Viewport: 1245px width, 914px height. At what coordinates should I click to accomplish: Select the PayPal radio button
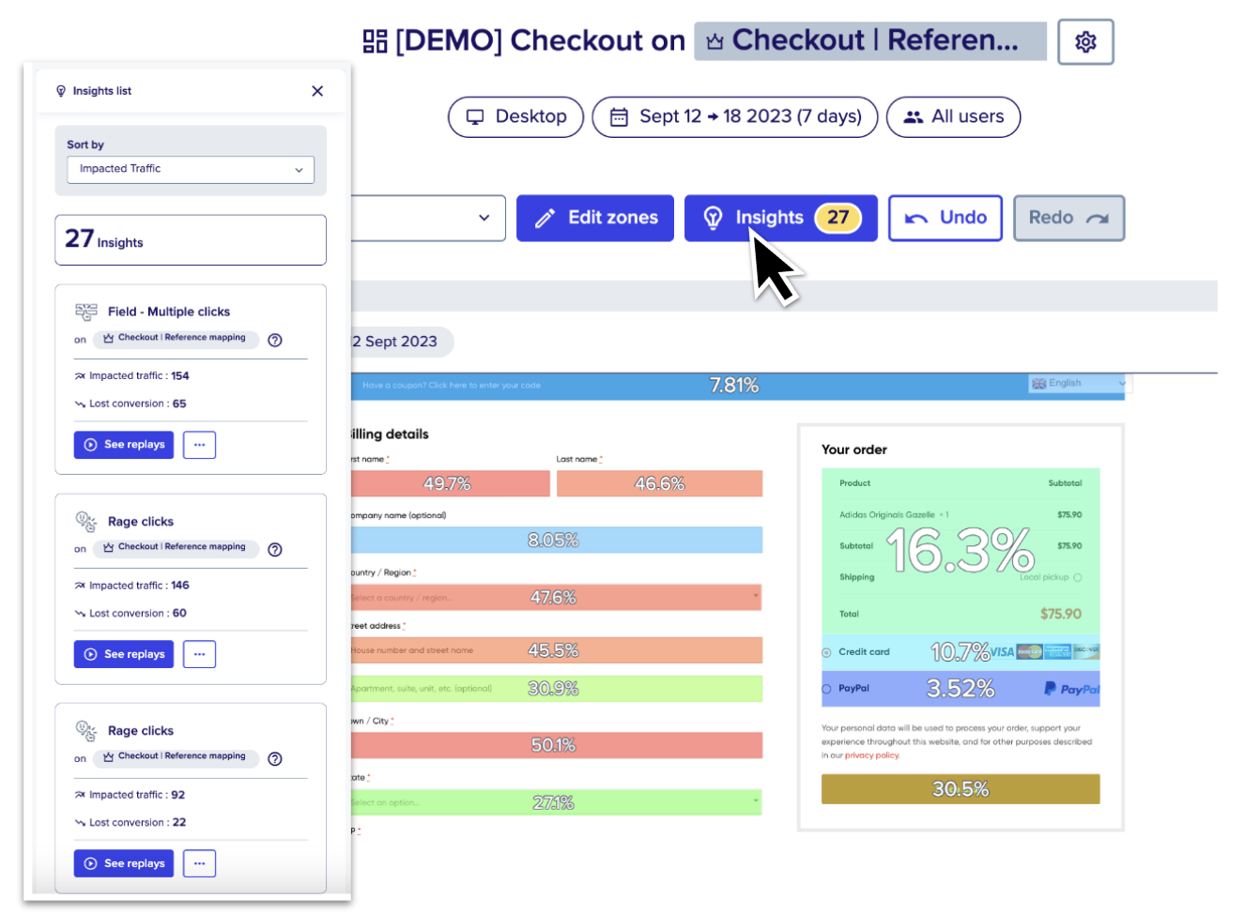[826, 689]
